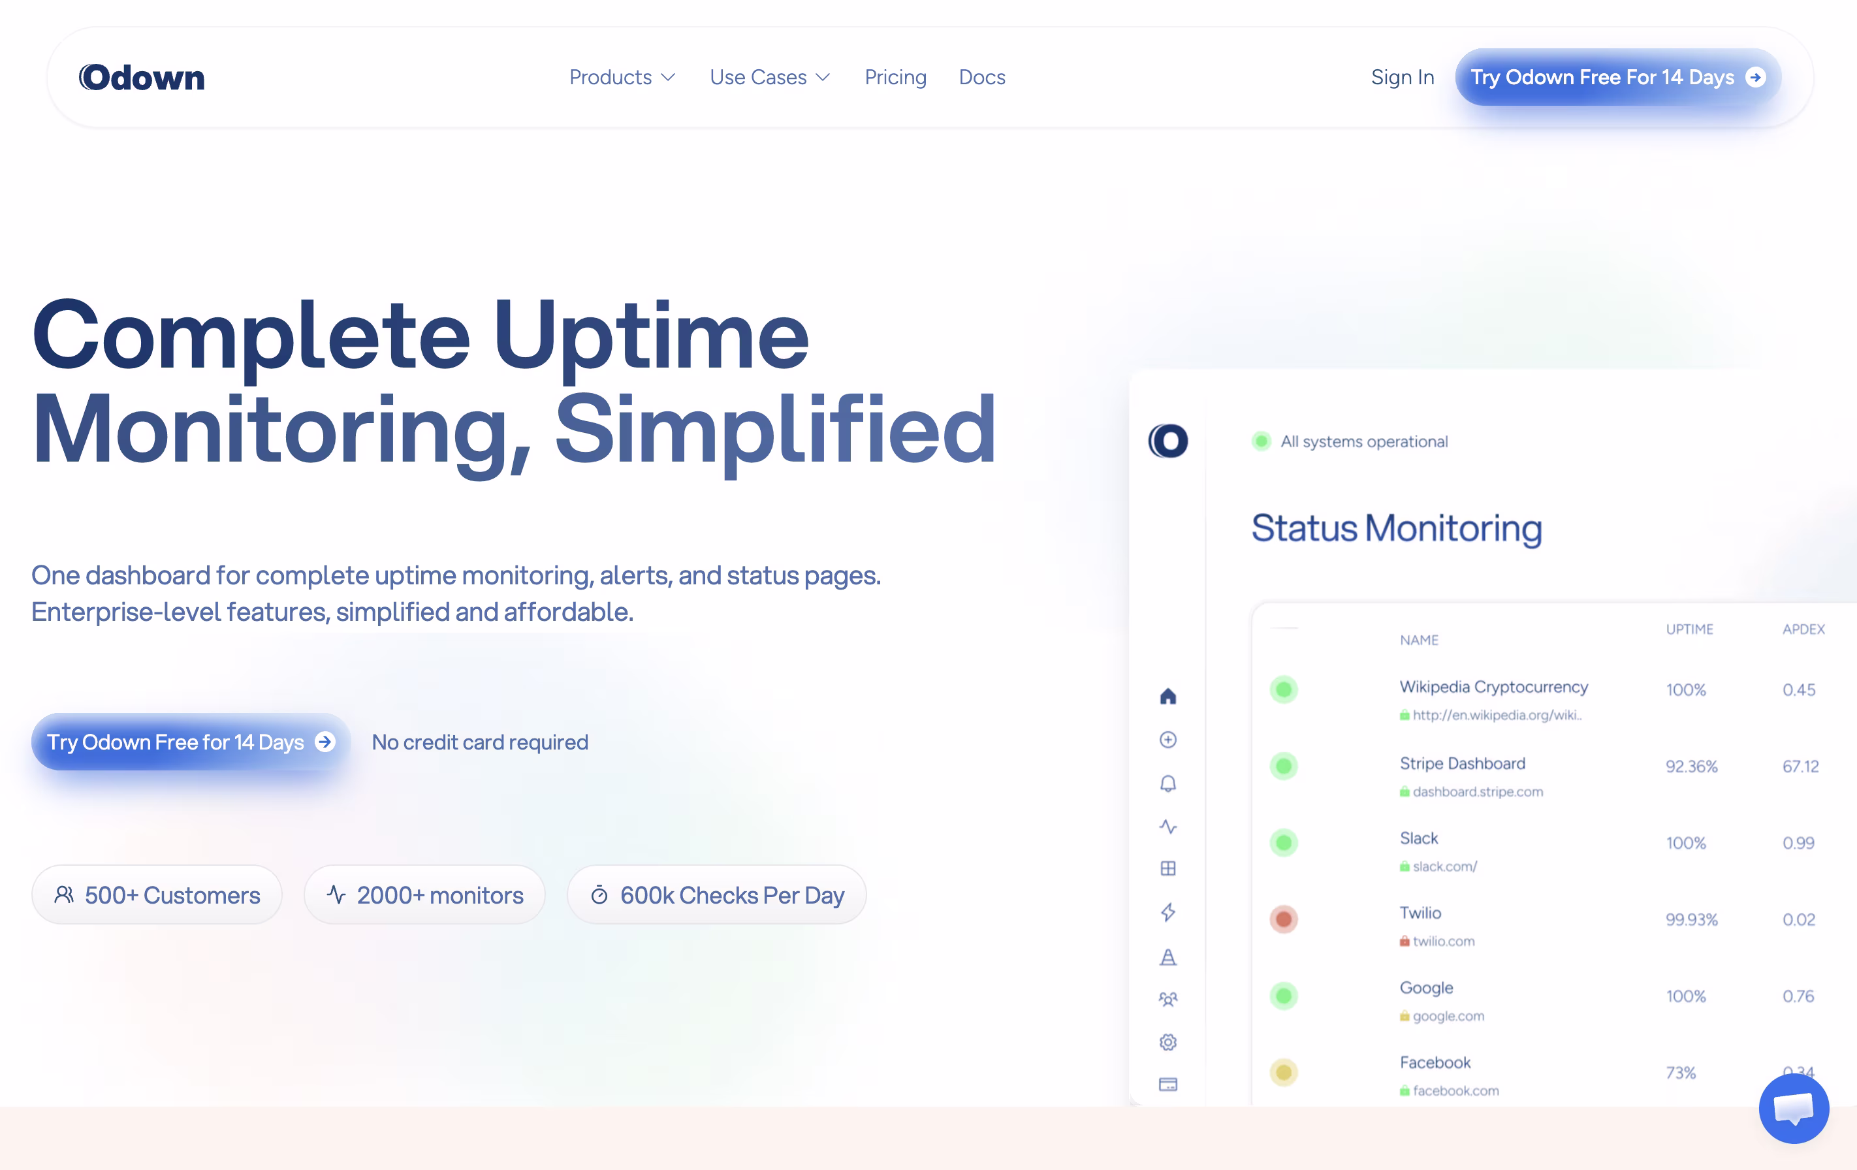Click the pulse icon in the monitors badge
Viewport: 1857px width, 1170px height.
[336, 894]
